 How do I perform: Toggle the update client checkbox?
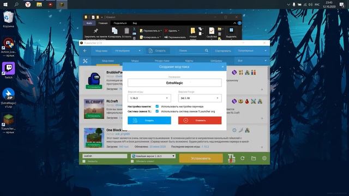click(x=132, y=161)
